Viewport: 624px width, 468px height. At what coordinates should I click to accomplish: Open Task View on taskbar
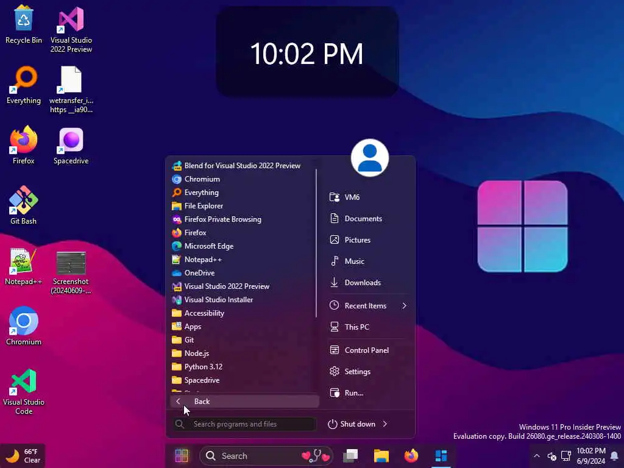[x=350, y=456]
